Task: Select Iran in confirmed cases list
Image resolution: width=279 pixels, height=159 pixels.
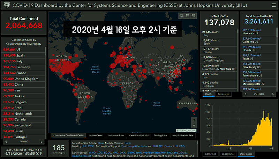Action: click(x=23, y=90)
